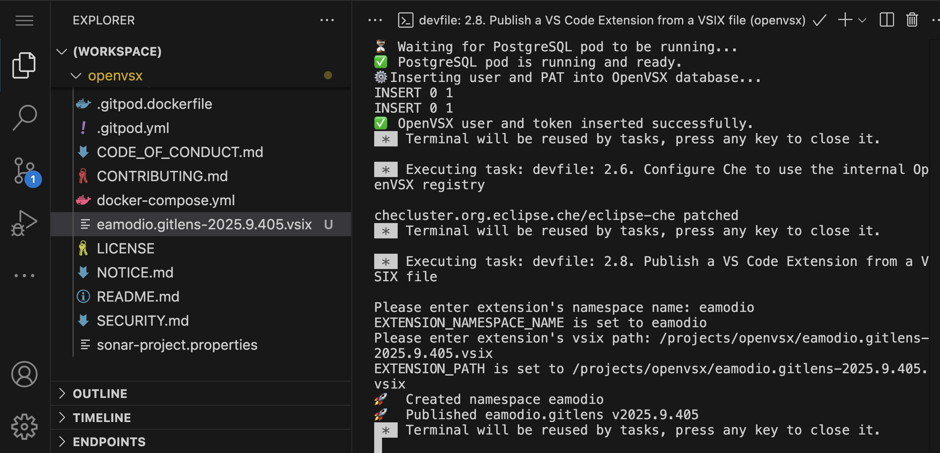Click the exclamation icon of .gitpod.yml

click(x=83, y=128)
